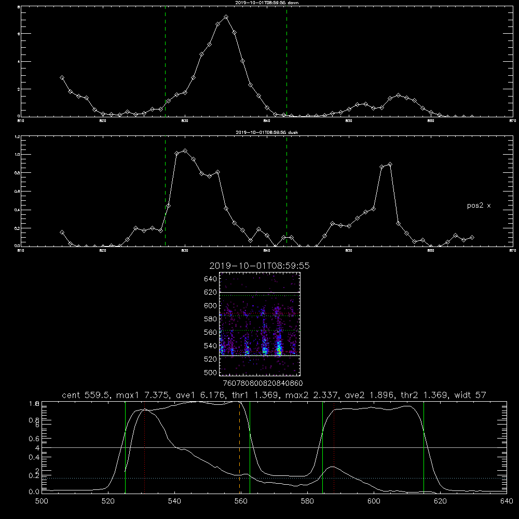
Task: Select the highest diamond point of dusk curve
Action: tap(185, 151)
